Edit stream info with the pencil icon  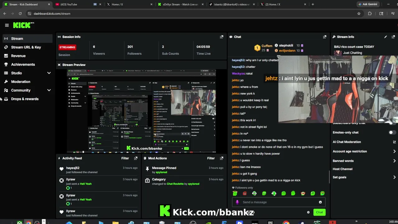(x=386, y=37)
